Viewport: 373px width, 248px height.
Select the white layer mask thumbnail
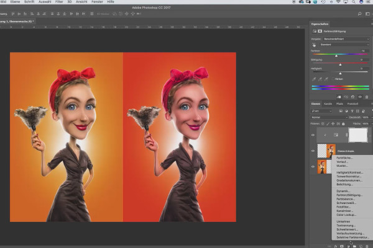tap(358, 135)
